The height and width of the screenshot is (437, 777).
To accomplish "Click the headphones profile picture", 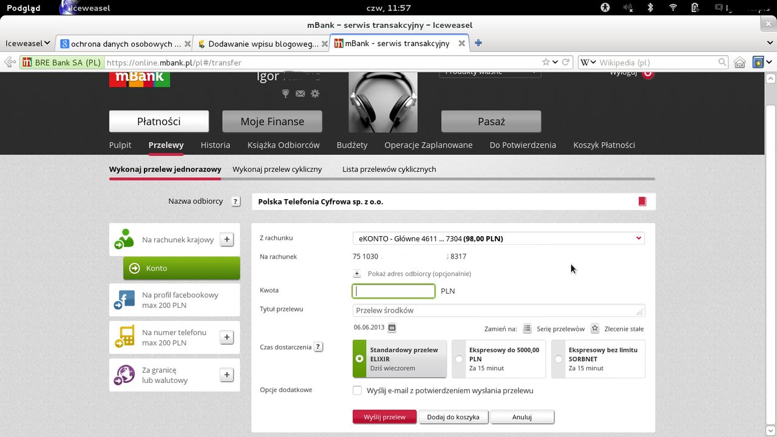I will point(383,102).
